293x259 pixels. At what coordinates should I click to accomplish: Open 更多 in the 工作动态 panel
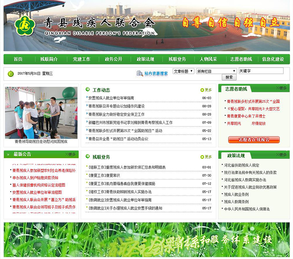coord(206,90)
